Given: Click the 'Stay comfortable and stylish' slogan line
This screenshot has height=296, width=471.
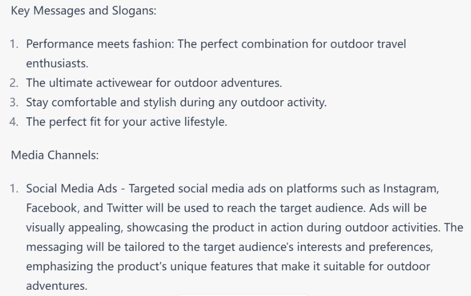Looking at the screenshot, I should [177, 103].
